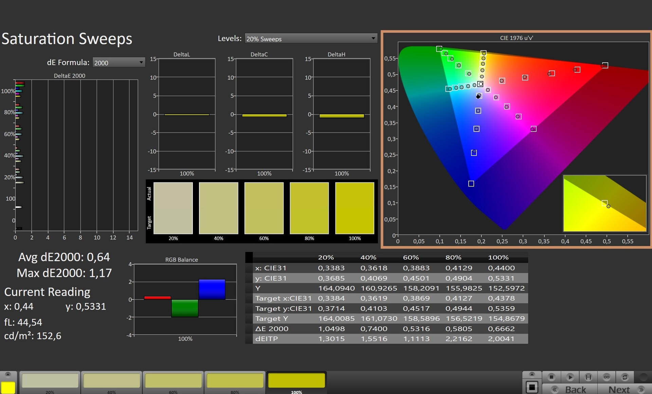Click the up arrow above the black square icon
The width and height of the screenshot is (652, 394).
(x=532, y=374)
